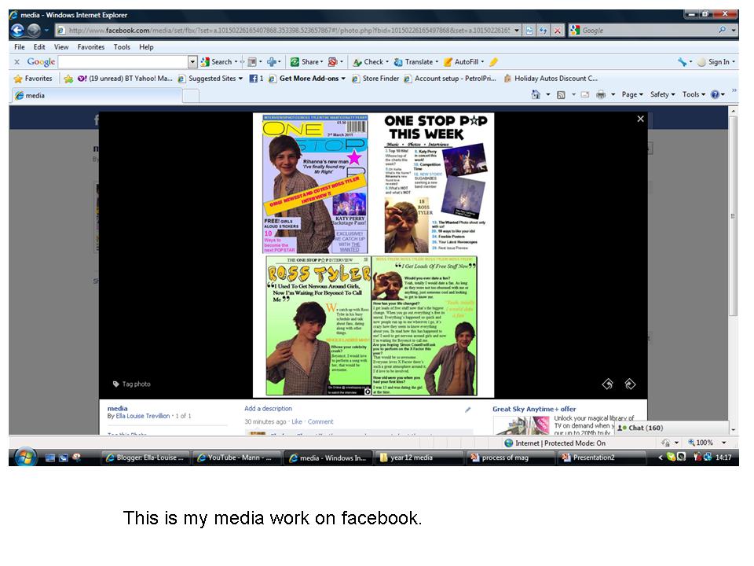Open the Edit menu
Viewport: 754px width, 566px height.
[39, 47]
